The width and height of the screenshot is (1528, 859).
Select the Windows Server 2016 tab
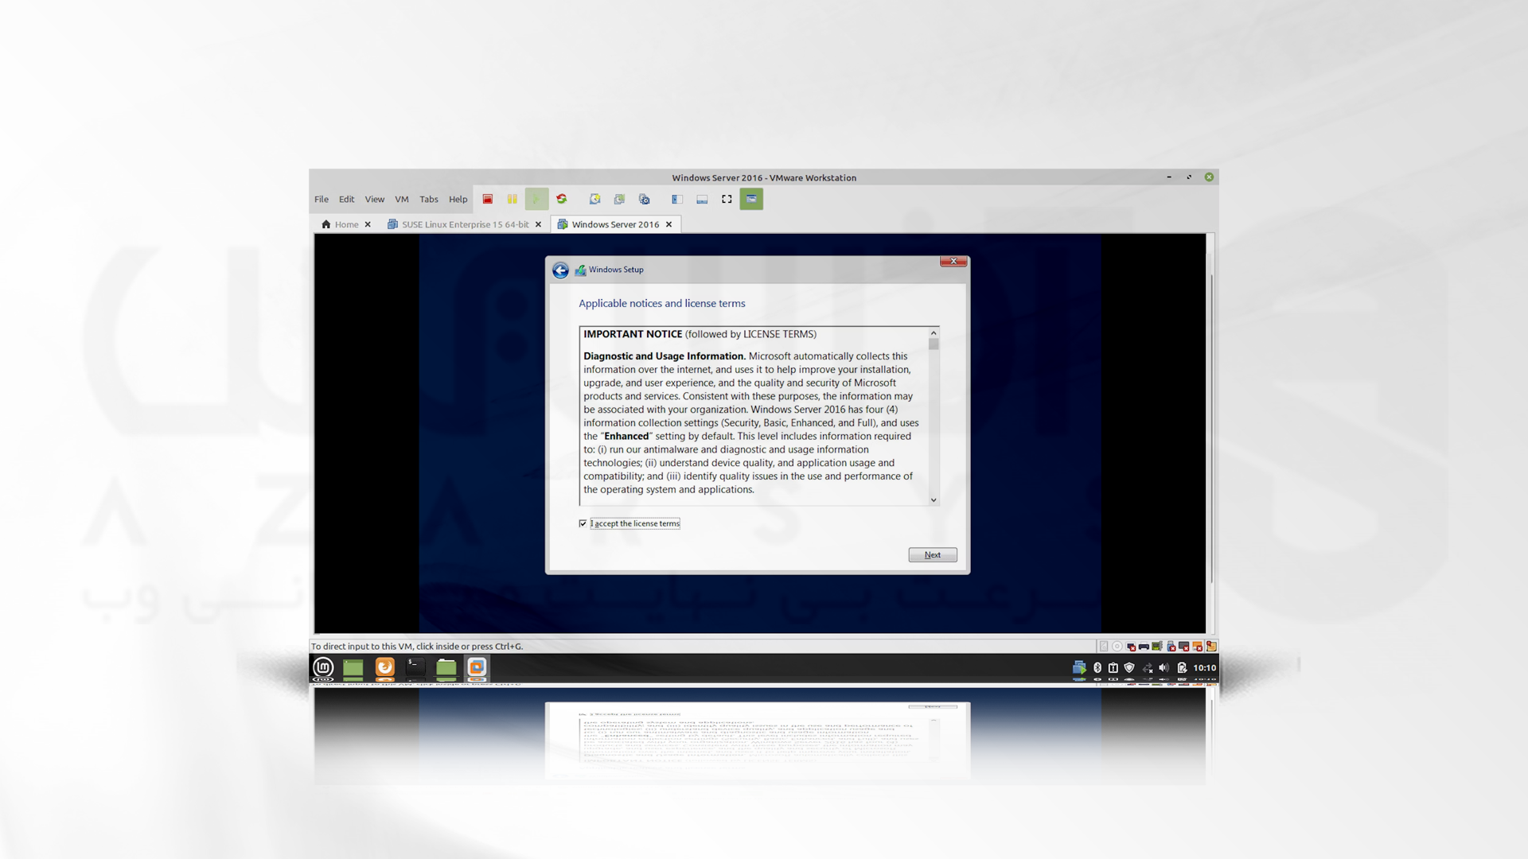[612, 224]
